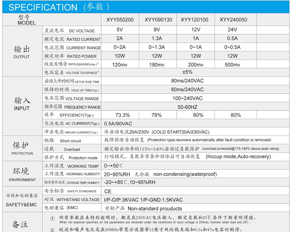292x232 pixels.
Task: Click the 10W rated power cell
Action: (120, 56)
